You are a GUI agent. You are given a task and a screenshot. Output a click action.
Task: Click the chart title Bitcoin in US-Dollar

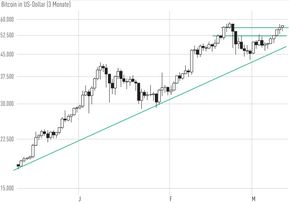pyautogui.click(x=36, y=5)
